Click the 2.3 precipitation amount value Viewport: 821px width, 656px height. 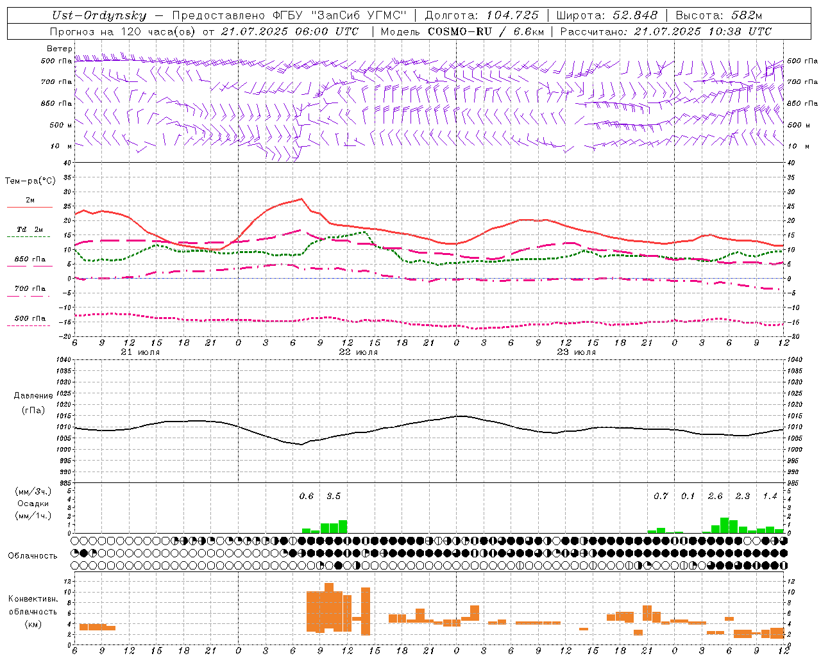[743, 496]
